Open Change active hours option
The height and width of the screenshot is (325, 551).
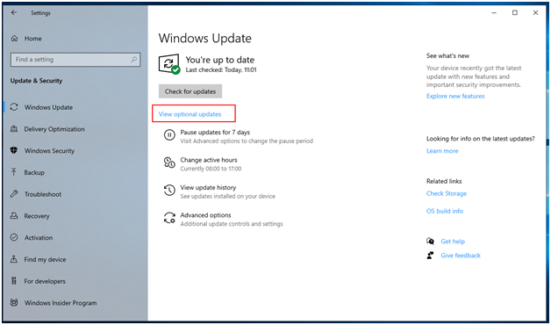click(x=209, y=160)
